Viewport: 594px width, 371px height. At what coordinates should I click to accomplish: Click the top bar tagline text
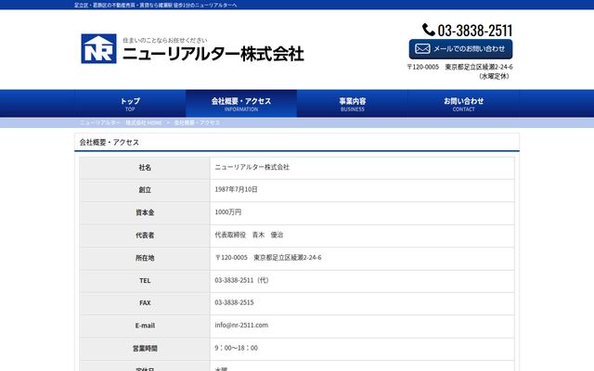point(155,5)
